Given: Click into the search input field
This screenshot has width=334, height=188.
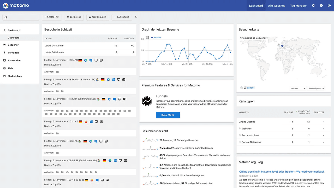Looking at the screenshot, I should point(21,17).
